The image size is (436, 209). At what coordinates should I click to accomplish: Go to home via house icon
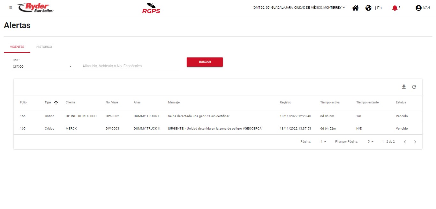click(355, 8)
